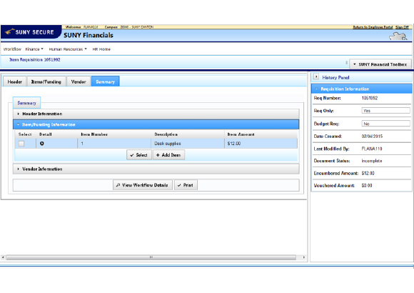414x293 pixels.
Task: Click the Add Item button
Action: pyautogui.click(x=168, y=155)
